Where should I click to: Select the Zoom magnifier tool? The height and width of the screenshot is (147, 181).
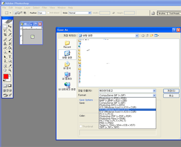point(10,70)
